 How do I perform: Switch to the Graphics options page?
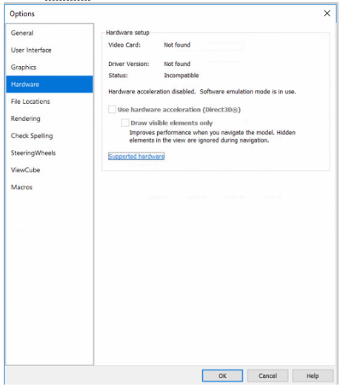[x=50, y=68]
